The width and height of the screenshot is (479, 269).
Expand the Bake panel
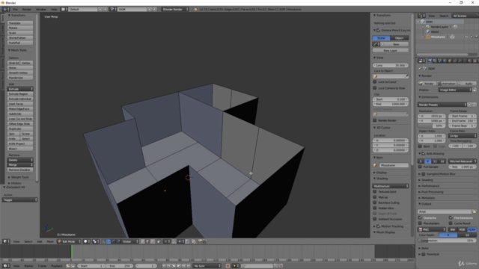[425, 248]
